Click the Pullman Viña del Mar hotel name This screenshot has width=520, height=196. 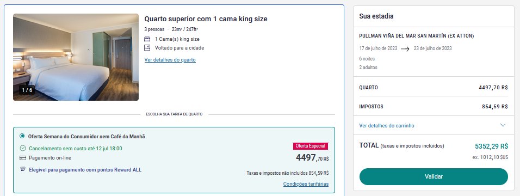417,36
